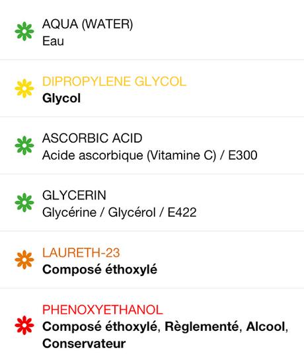Open the DIPROPYLENE GLYCOL yellow title
304x362 pixels.
pos(114,81)
